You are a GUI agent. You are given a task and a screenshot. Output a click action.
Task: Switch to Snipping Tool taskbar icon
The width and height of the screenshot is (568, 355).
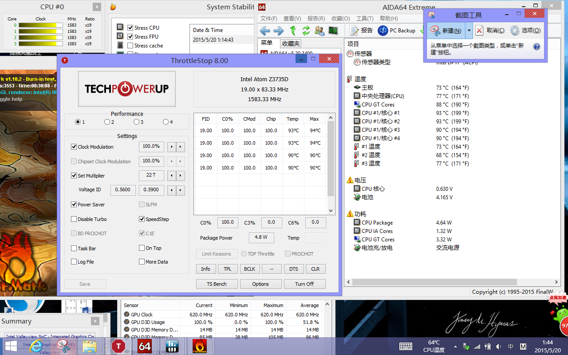(x=63, y=346)
